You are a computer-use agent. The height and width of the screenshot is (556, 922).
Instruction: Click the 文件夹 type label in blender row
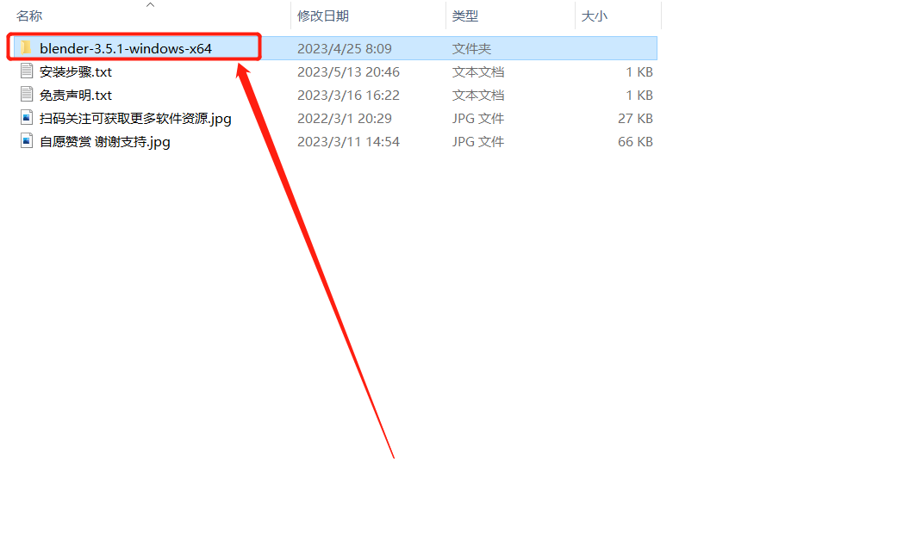click(x=471, y=48)
